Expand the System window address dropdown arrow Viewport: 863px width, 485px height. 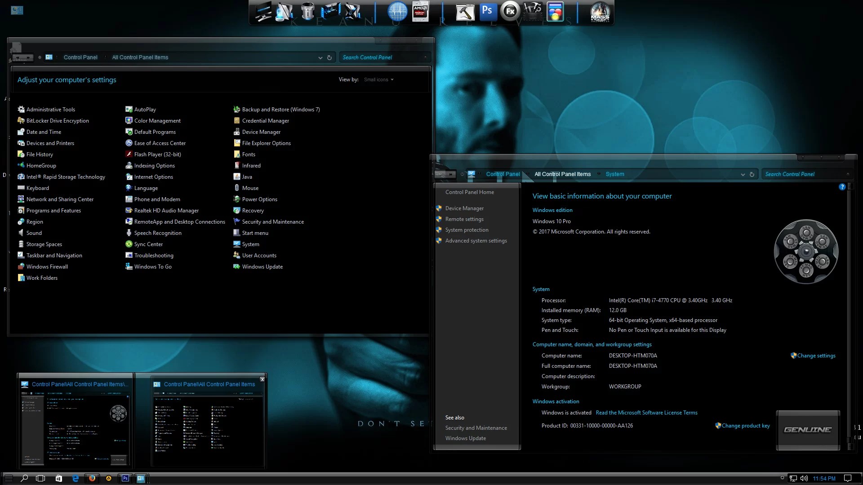pos(743,174)
